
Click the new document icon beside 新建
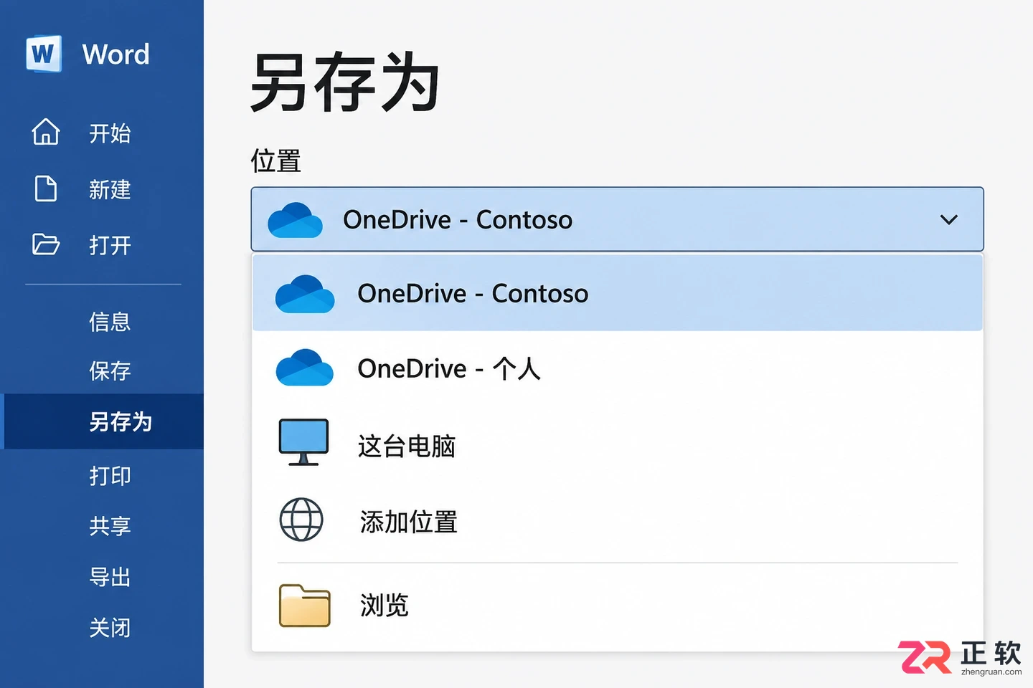tap(46, 188)
